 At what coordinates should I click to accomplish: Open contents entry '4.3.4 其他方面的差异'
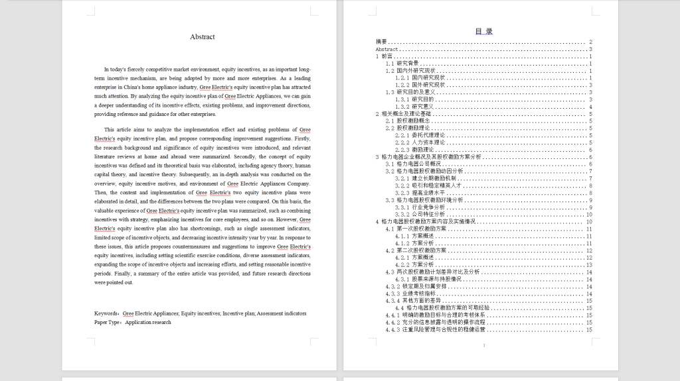(489, 301)
